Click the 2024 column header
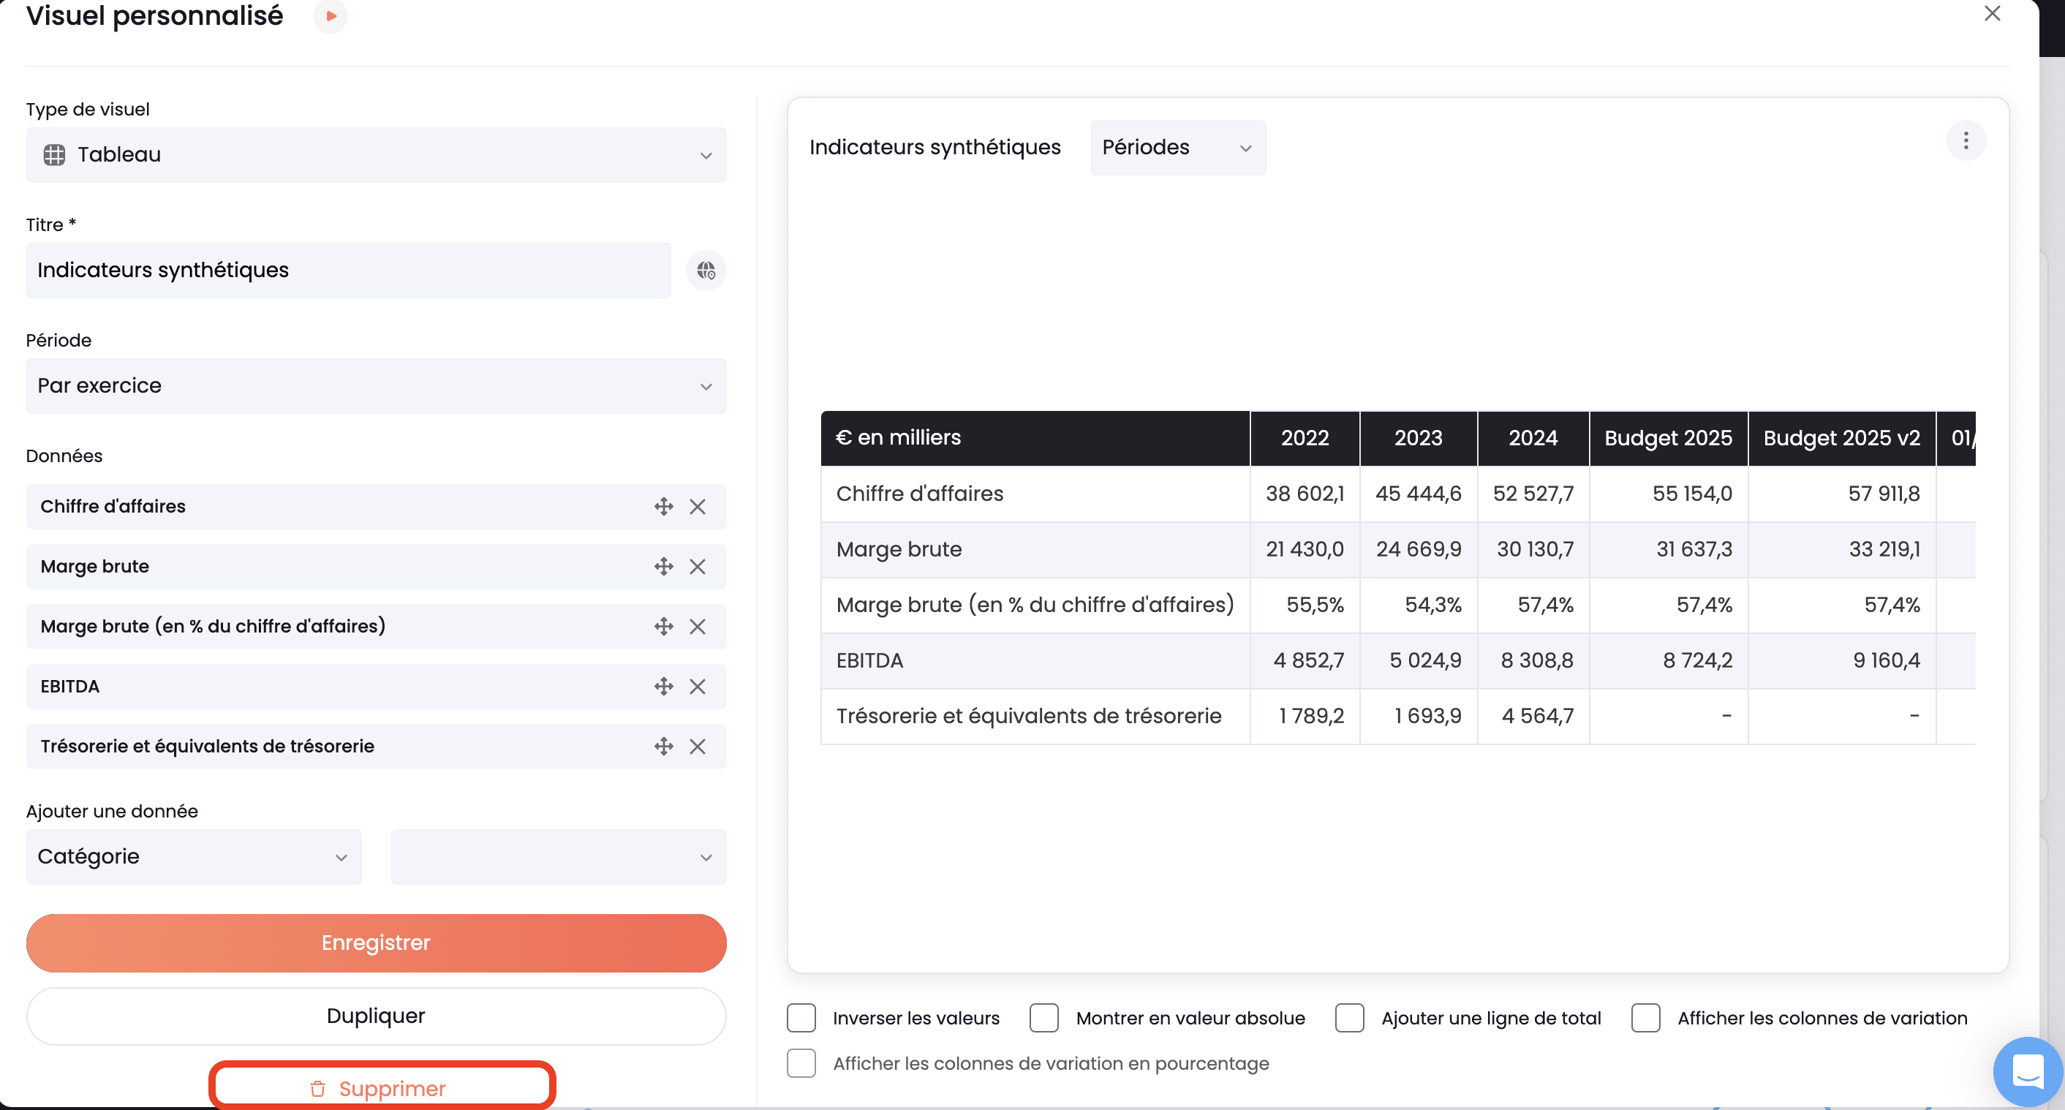This screenshot has height=1110, width=2065. coord(1533,439)
